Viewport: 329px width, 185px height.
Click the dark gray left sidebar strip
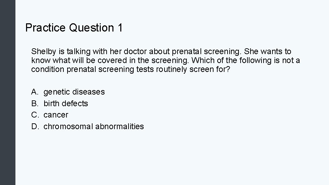8,92
